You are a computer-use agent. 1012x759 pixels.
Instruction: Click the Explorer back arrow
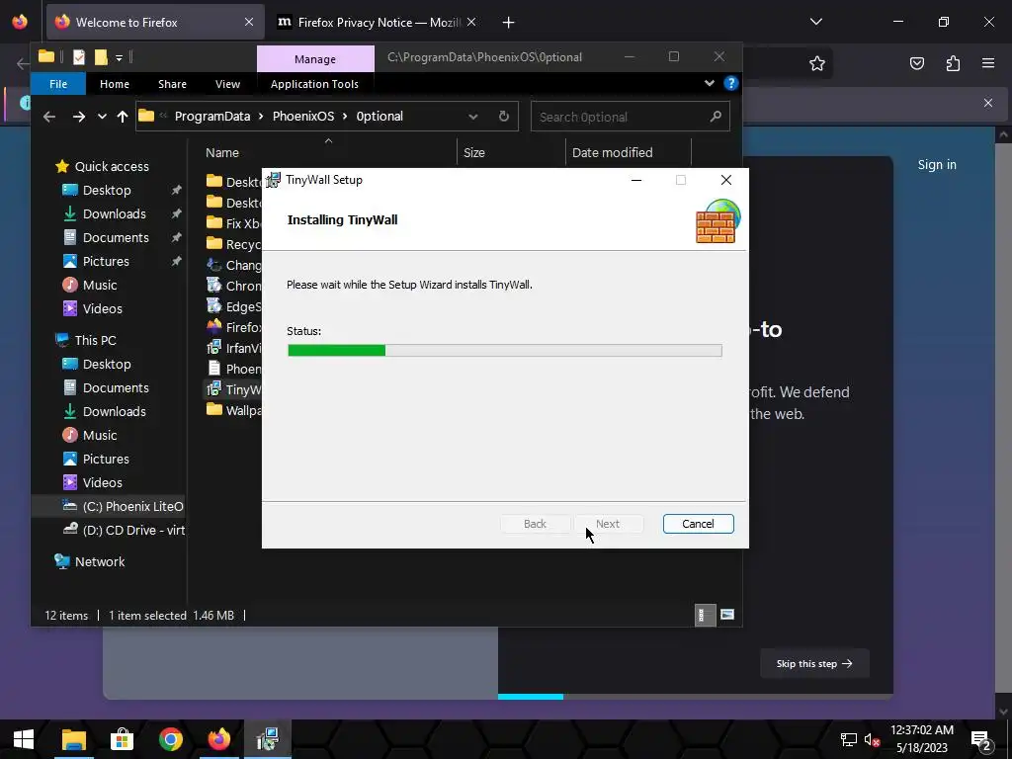[x=49, y=117]
